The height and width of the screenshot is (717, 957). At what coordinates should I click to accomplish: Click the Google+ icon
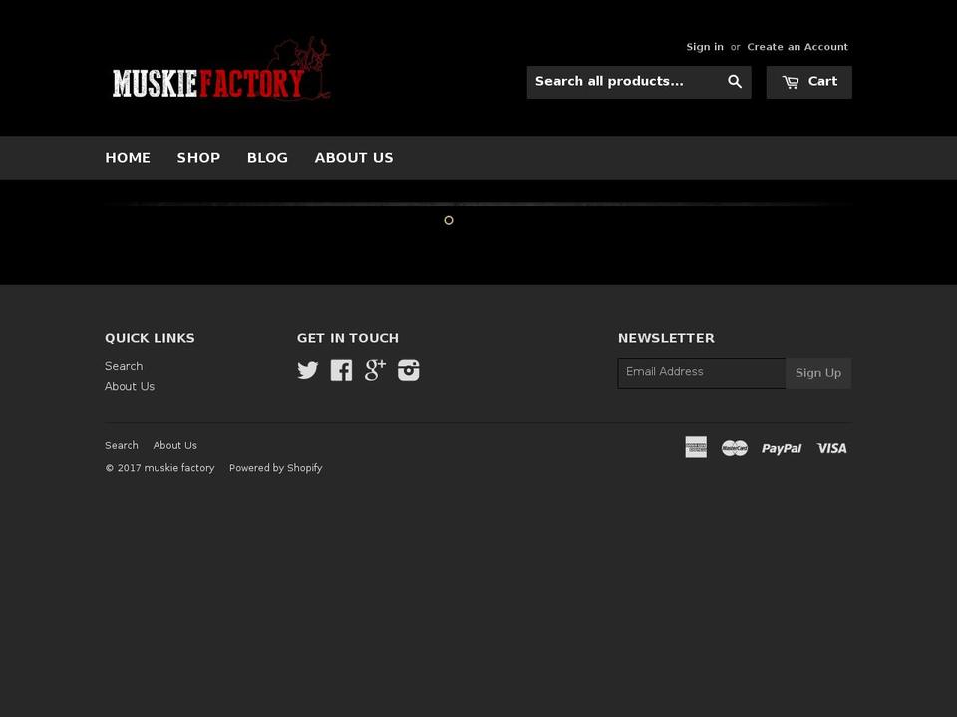(374, 370)
